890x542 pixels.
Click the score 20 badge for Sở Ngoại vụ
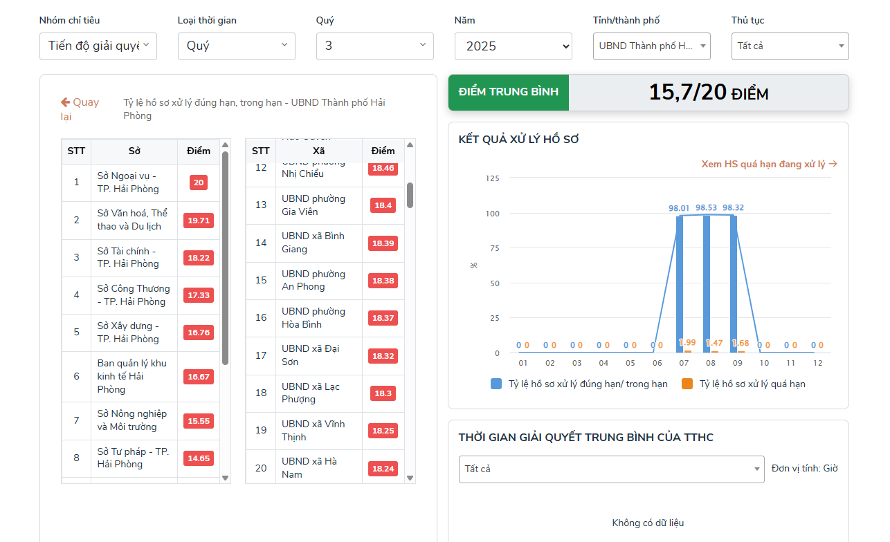[199, 183]
